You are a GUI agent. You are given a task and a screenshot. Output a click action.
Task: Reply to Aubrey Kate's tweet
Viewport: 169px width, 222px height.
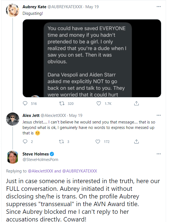[25, 103]
